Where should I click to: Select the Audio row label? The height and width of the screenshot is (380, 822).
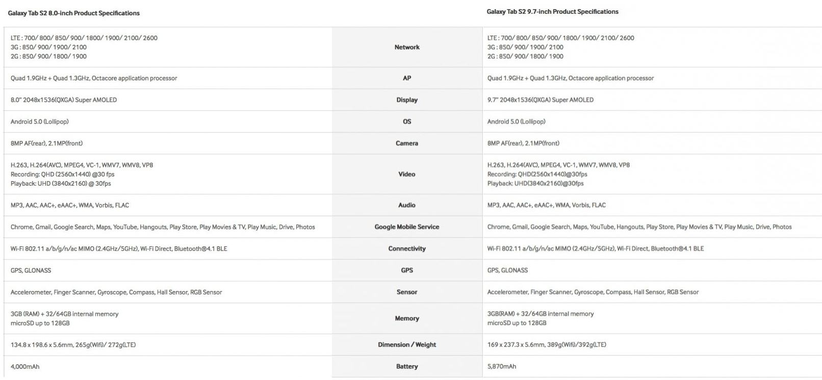[x=407, y=206]
